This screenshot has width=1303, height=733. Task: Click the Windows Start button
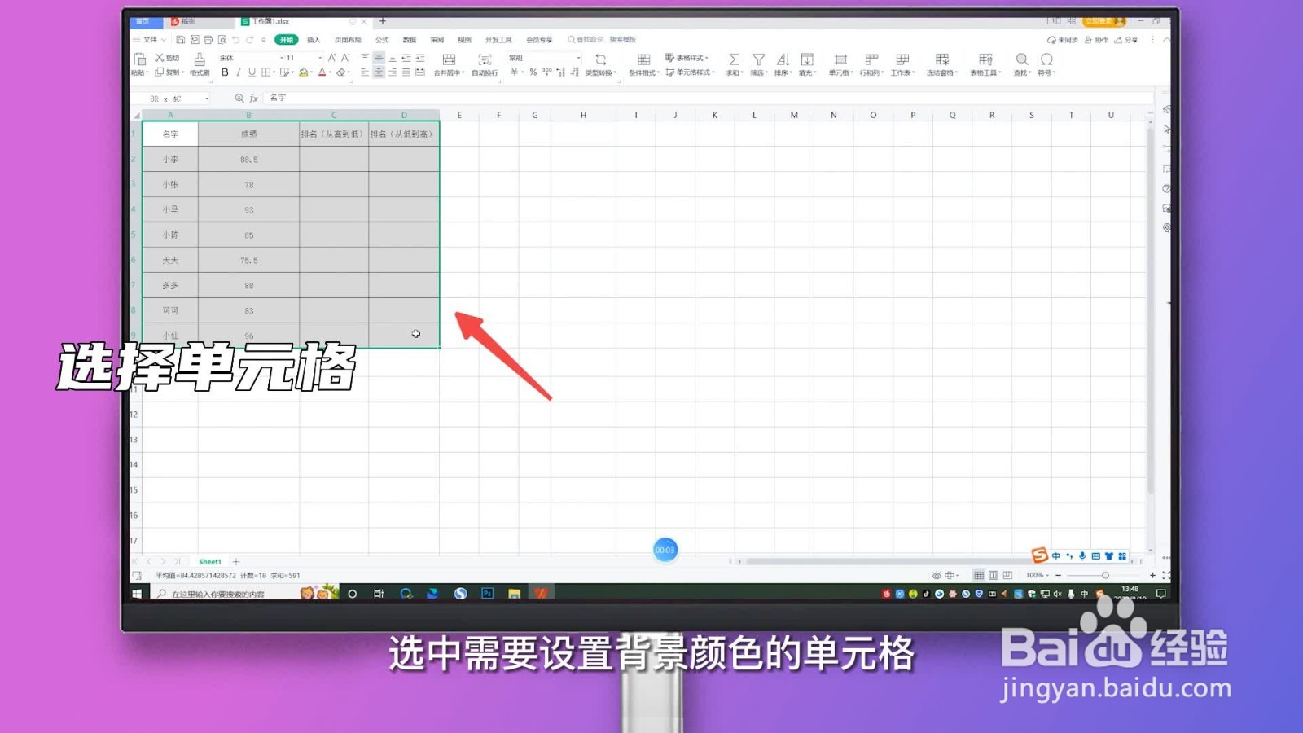[138, 594]
